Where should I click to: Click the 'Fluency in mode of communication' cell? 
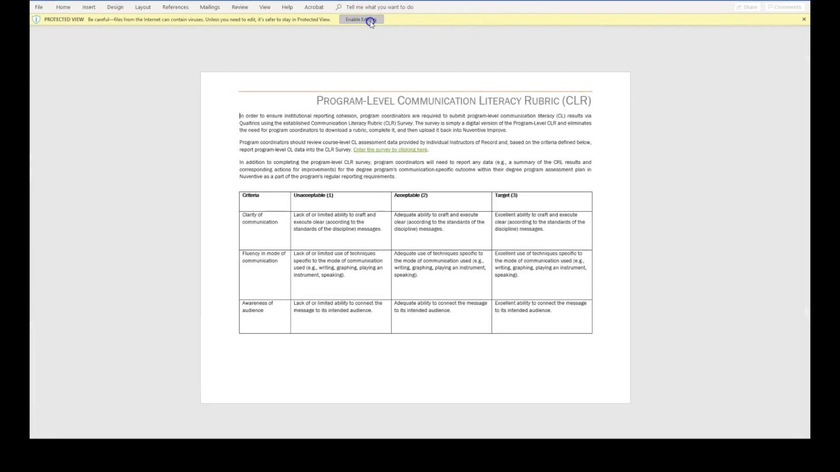coord(265,274)
